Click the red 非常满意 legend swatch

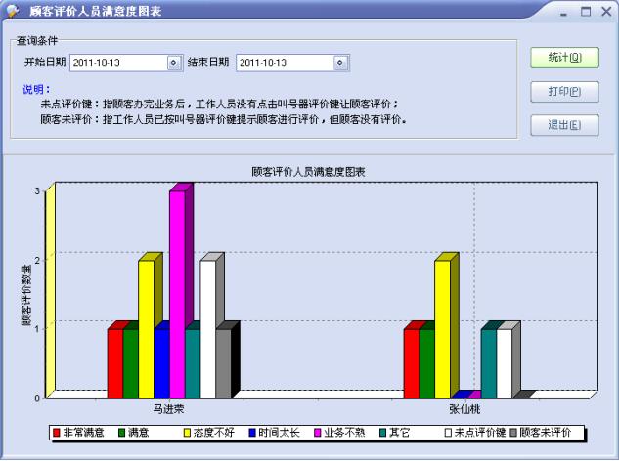[x=58, y=431]
